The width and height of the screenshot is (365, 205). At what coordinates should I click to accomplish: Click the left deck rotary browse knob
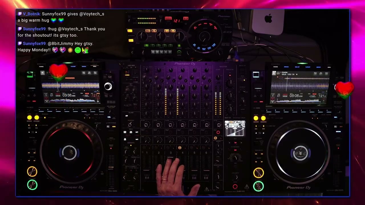pos(108,86)
